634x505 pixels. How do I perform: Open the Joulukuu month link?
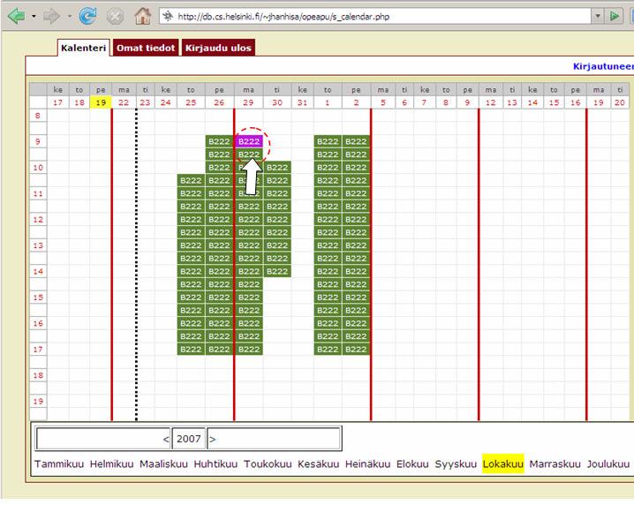click(608, 464)
